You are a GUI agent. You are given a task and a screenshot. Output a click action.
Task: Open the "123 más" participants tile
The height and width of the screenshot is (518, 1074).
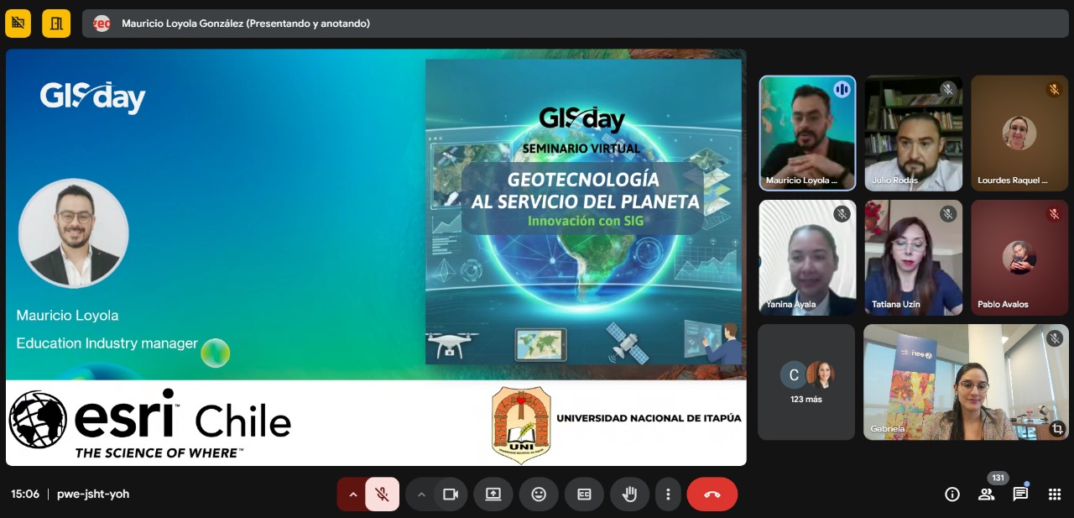(806, 382)
